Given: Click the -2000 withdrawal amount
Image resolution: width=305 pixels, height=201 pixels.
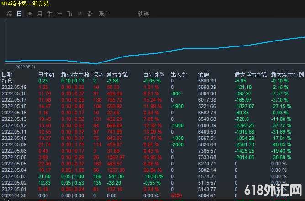Looking at the screenshot, I should coord(177,144).
